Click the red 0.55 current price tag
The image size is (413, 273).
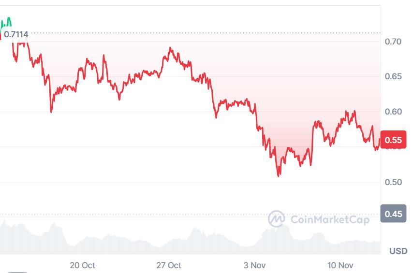tap(393, 140)
